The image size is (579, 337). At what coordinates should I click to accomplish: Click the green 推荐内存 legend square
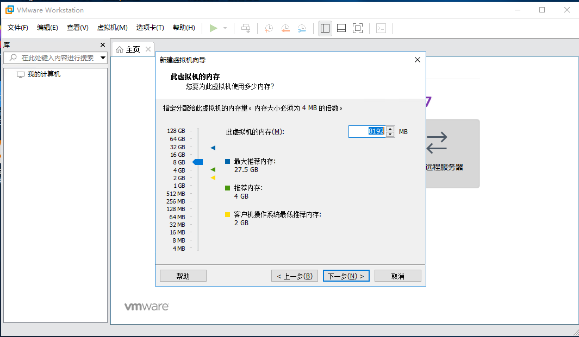click(x=227, y=188)
